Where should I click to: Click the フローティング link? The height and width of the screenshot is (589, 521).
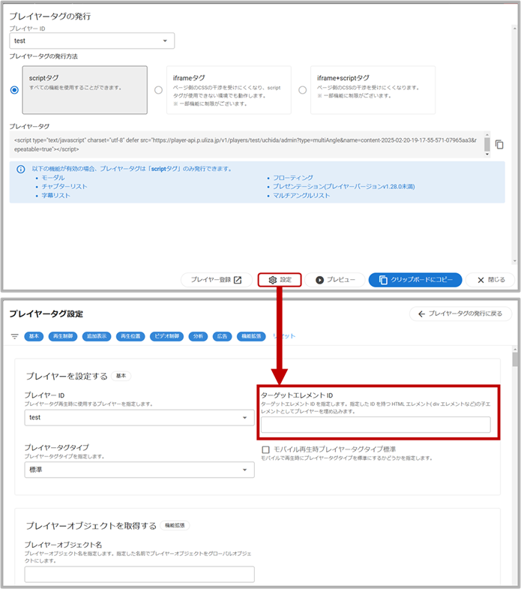(x=293, y=178)
